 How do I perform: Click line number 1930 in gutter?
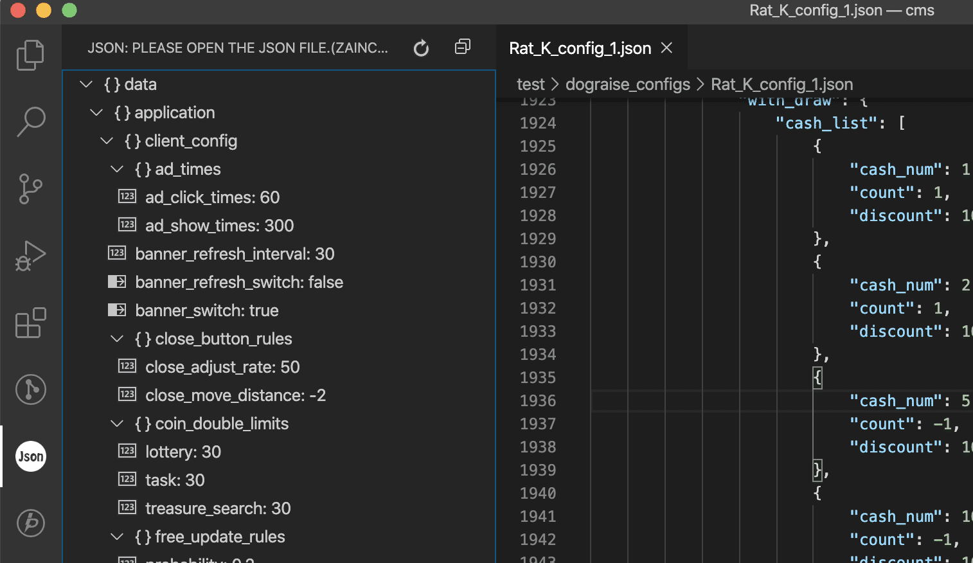coord(538,262)
